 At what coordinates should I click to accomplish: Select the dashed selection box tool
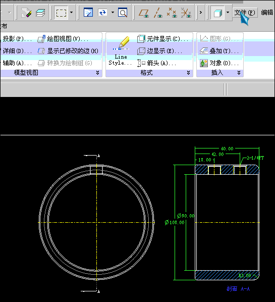click(x=61, y=13)
